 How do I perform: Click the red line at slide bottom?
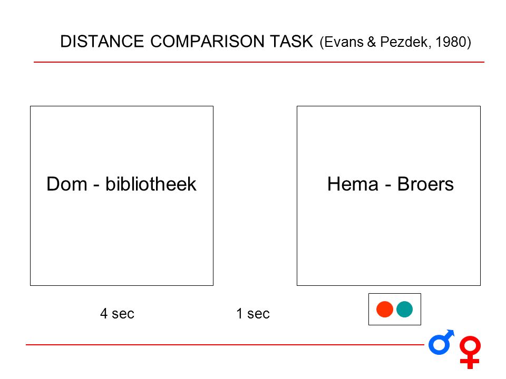(x=225, y=344)
